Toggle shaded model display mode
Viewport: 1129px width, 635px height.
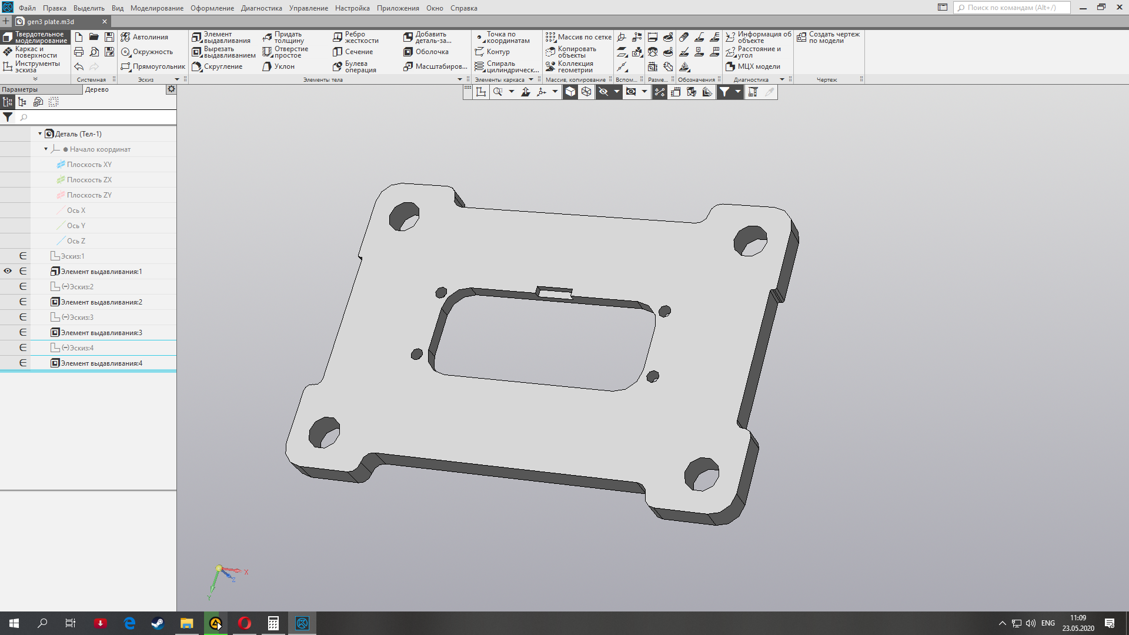point(570,92)
